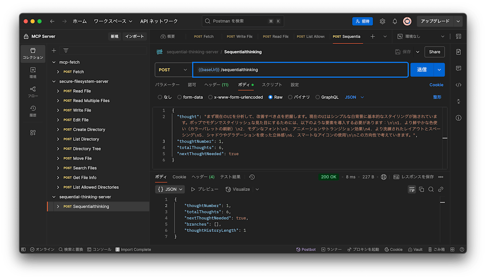Open the Collections sidebar panel

click(x=33, y=54)
